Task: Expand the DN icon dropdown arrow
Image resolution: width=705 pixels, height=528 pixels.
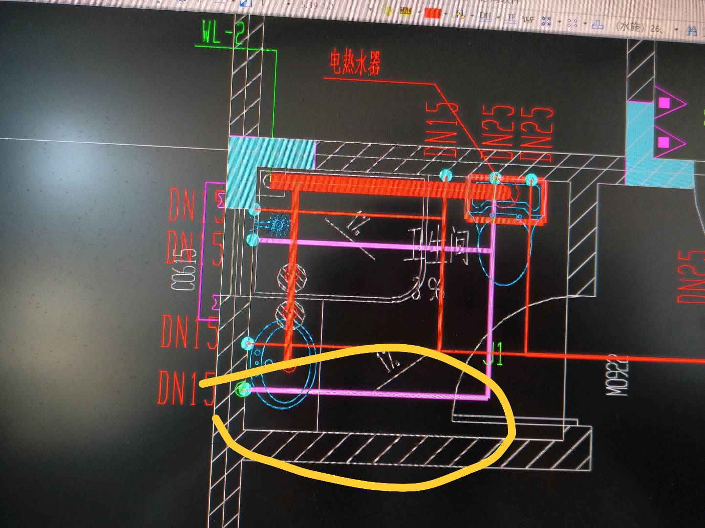Action: click(498, 17)
